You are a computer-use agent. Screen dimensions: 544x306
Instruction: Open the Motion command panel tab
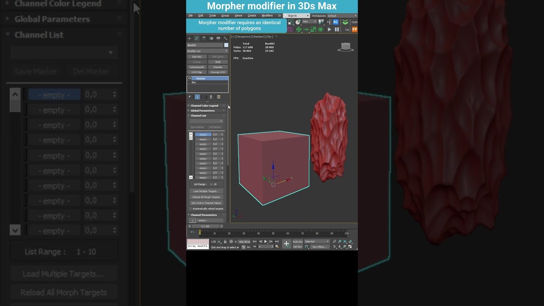211,38
